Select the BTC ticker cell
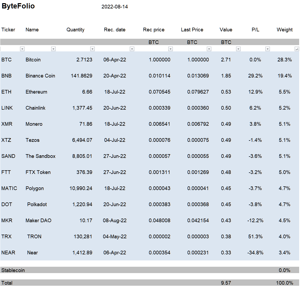 tap(7, 60)
